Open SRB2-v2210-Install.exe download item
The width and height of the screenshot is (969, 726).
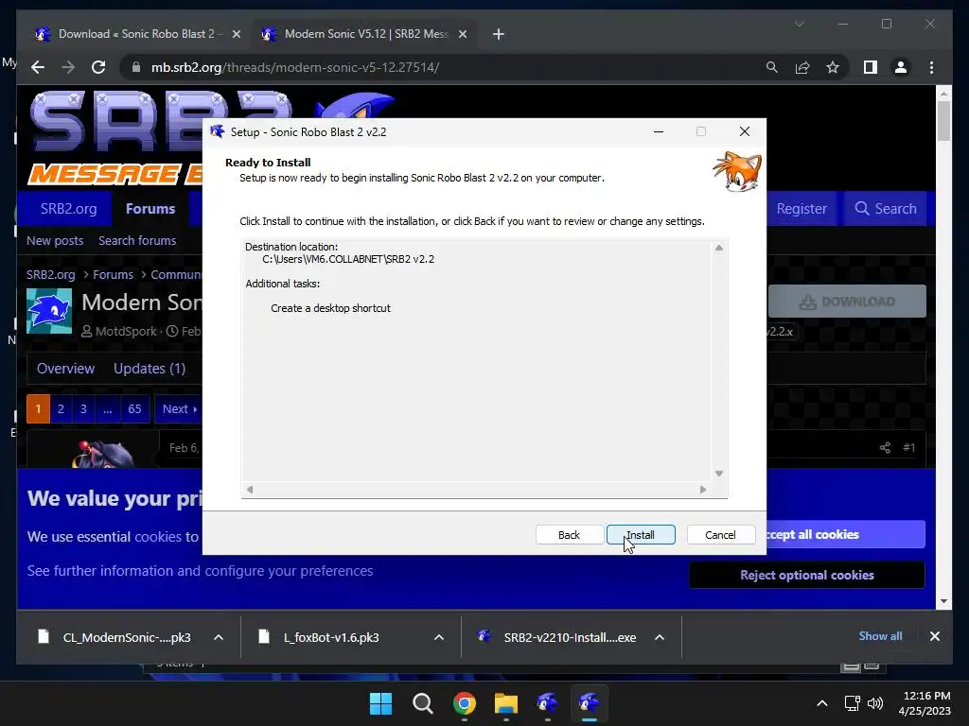[558, 637]
